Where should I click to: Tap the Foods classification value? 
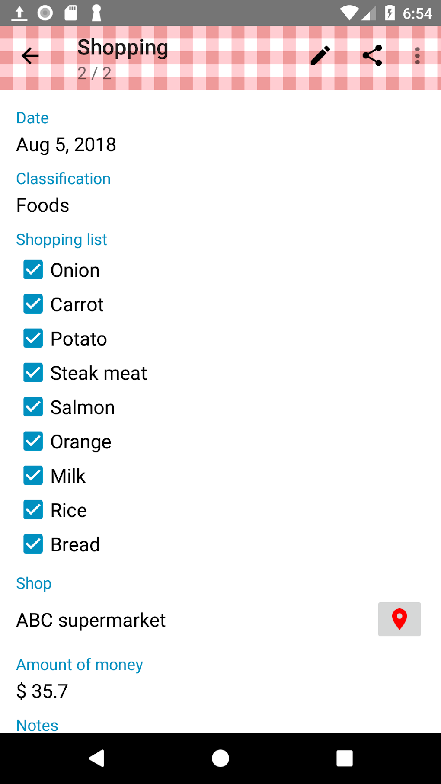click(43, 205)
